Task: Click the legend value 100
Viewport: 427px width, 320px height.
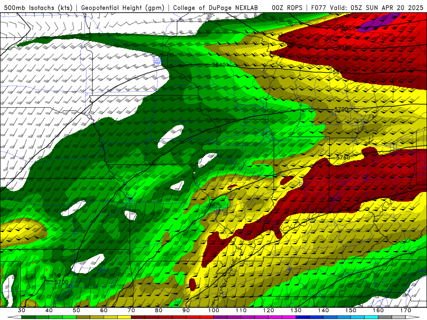Action: pos(213,310)
